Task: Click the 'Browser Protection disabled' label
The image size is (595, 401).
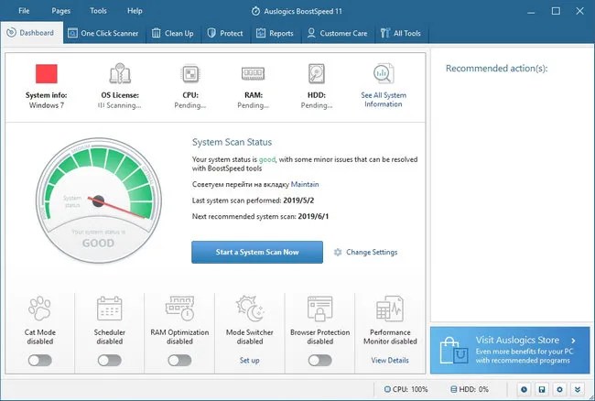Action: pyautogui.click(x=319, y=337)
